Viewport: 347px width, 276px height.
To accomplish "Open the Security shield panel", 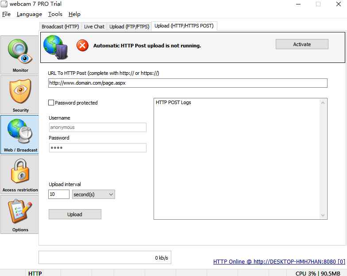I will 19,95.
